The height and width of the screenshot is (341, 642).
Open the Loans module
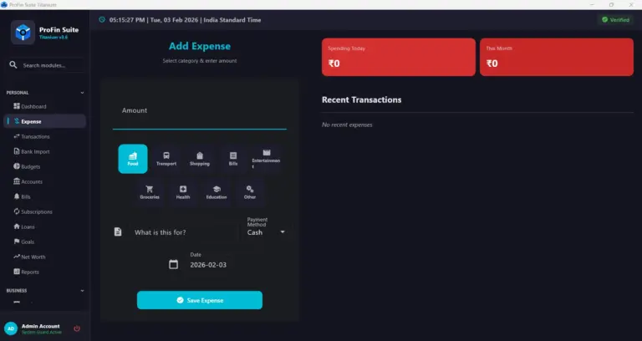44,226
